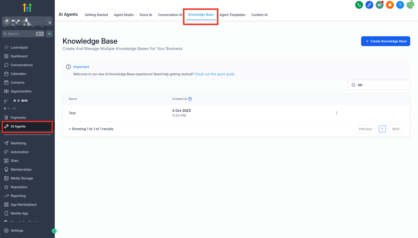Screen dimensions: 418x238
Task: Collapse the left sidebar with green arrow
Action: click(54, 231)
